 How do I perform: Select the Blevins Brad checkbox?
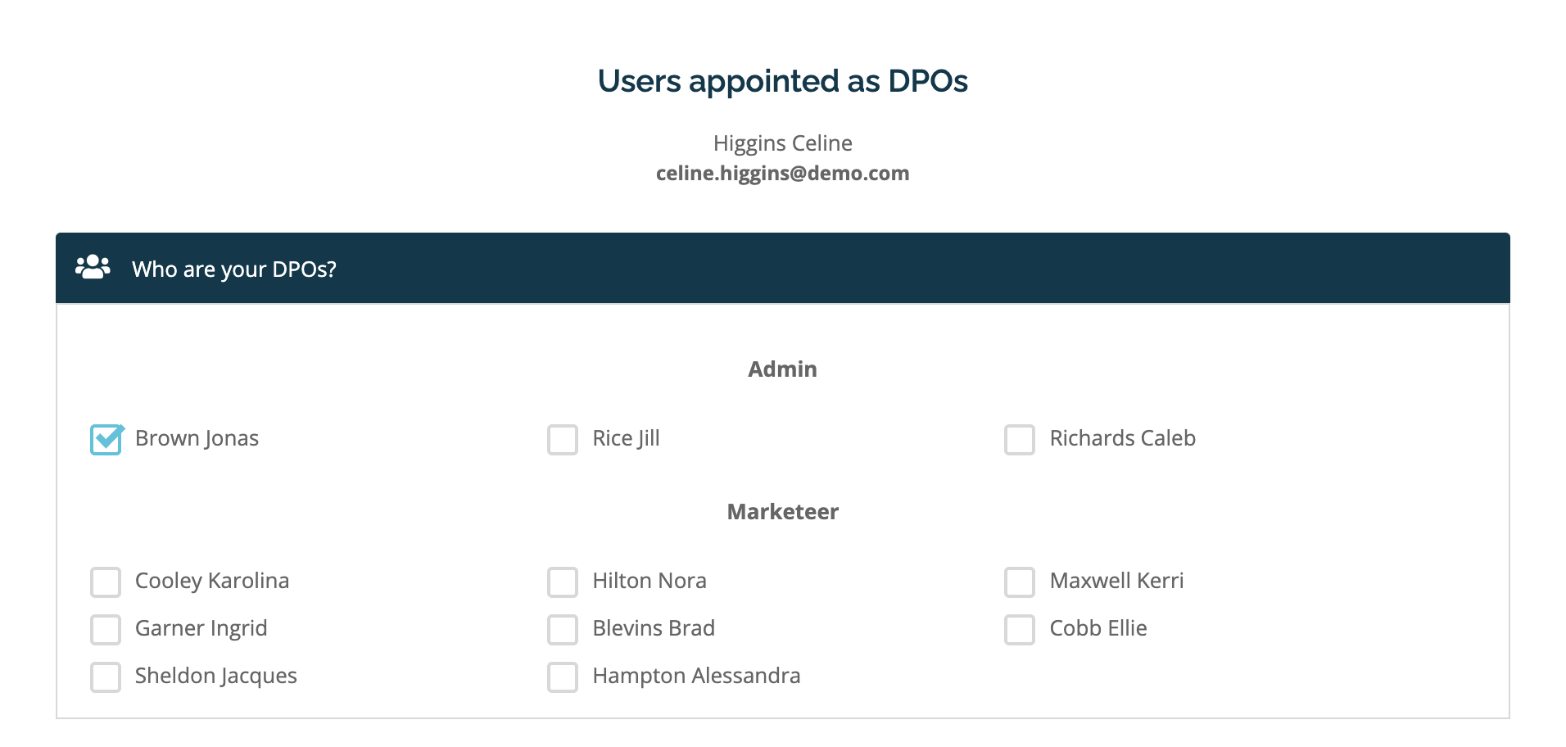[x=563, y=630]
